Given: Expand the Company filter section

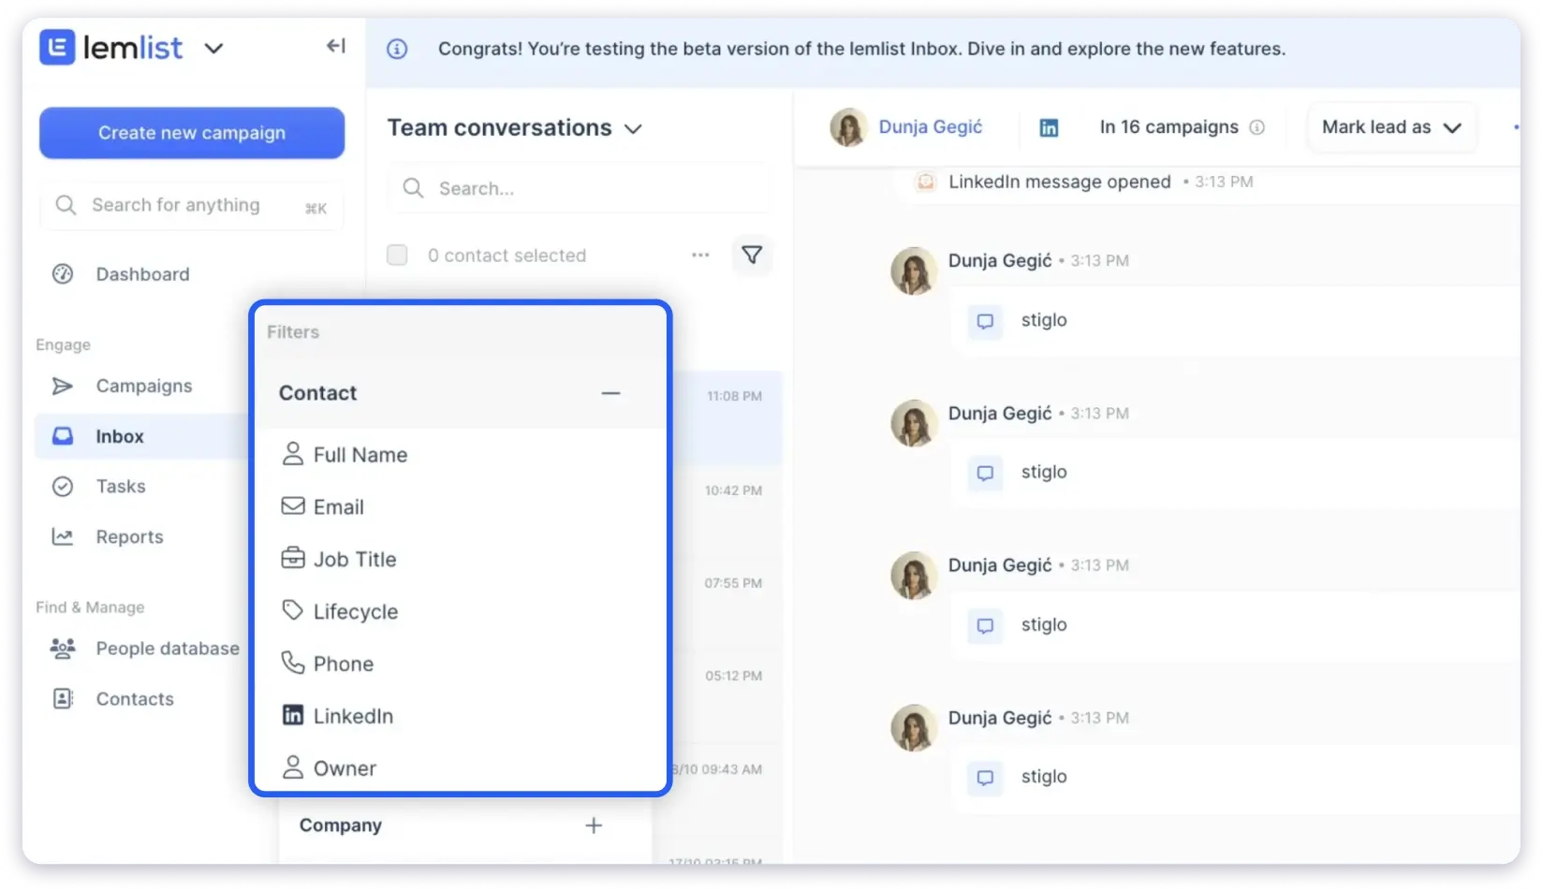Looking at the screenshot, I should coord(594,825).
